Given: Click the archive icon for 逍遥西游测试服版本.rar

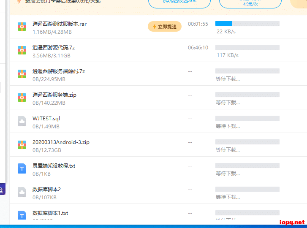Looking at the screenshot, I should [22, 27].
